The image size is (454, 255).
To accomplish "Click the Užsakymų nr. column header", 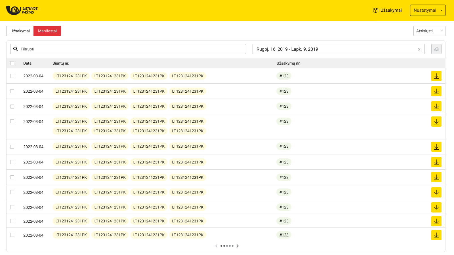I will click(x=288, y=63).
